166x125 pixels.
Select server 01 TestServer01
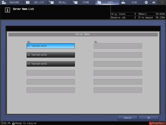51,46
